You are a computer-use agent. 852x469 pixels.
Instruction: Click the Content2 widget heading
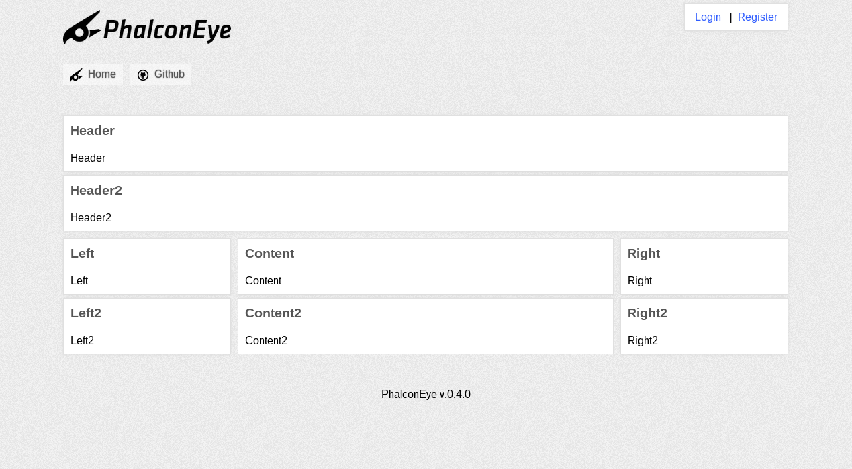[x=273, y=313]
